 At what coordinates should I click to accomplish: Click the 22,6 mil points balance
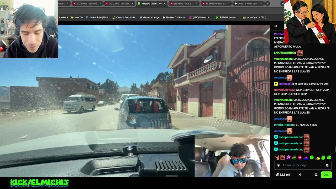pos(285,175)
